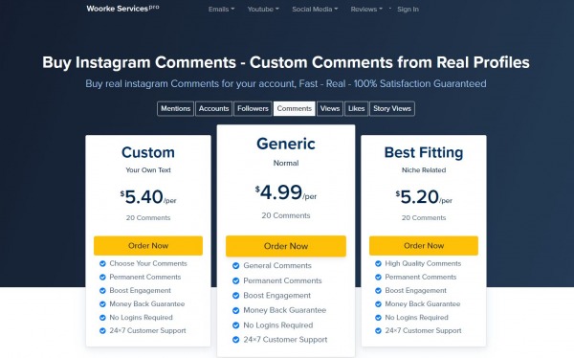Click the Best Fitting No Logins Required check icon
574x358 pixels.
click(378, 318)
